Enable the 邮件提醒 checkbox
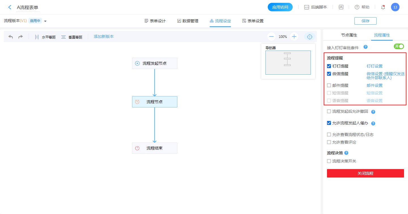408x214 pixels. [x=329, y=85]
